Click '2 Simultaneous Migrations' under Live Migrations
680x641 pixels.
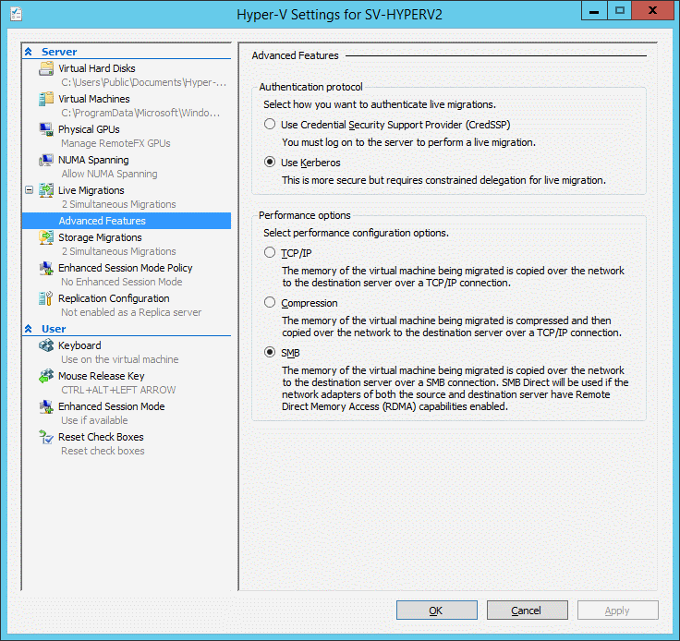pyautogui.click(x=119, y=204)
